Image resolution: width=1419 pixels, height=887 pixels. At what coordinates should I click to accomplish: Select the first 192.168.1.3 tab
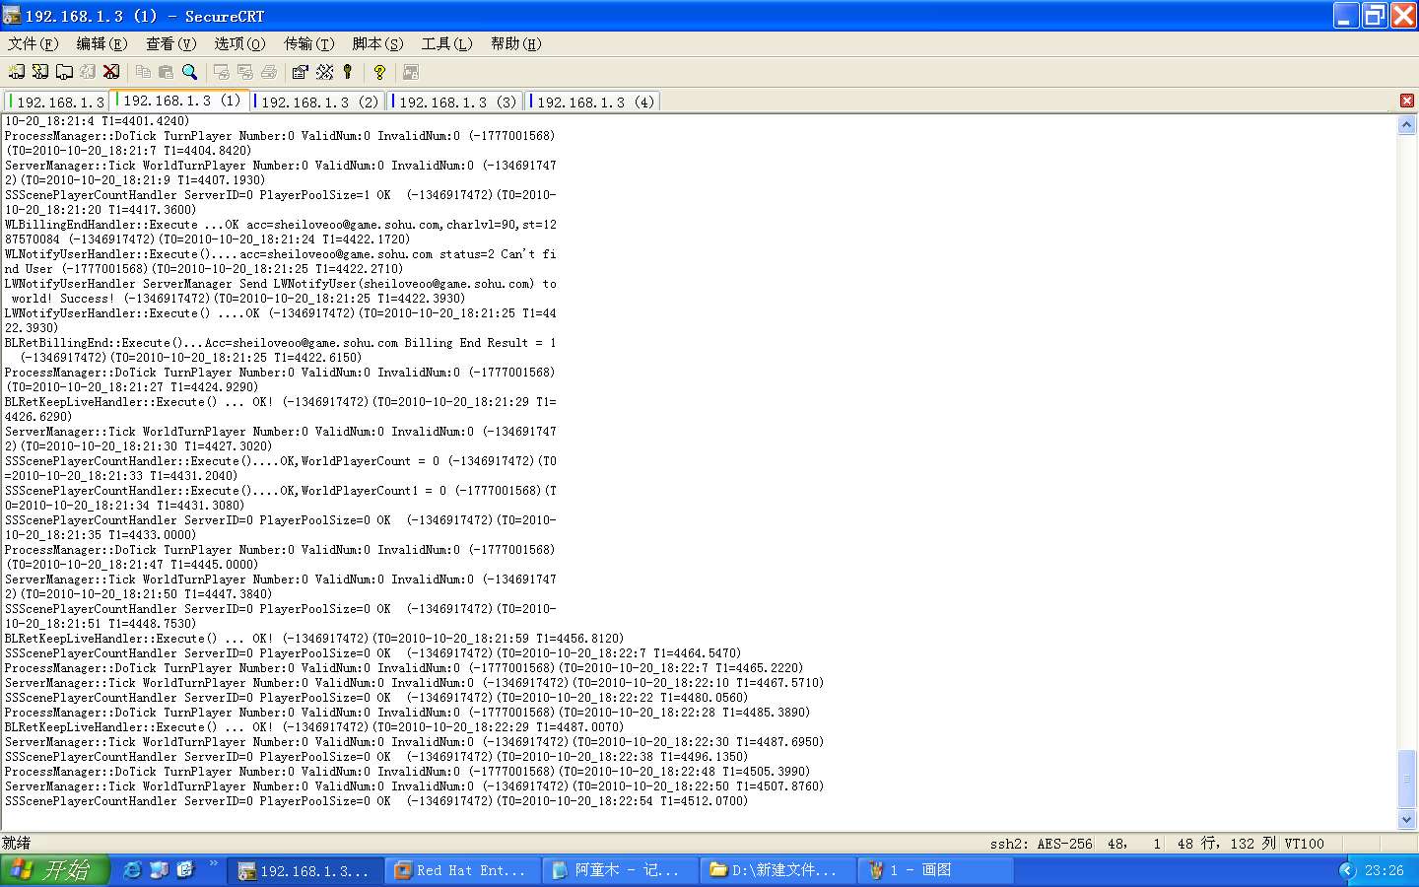(58, 102)
